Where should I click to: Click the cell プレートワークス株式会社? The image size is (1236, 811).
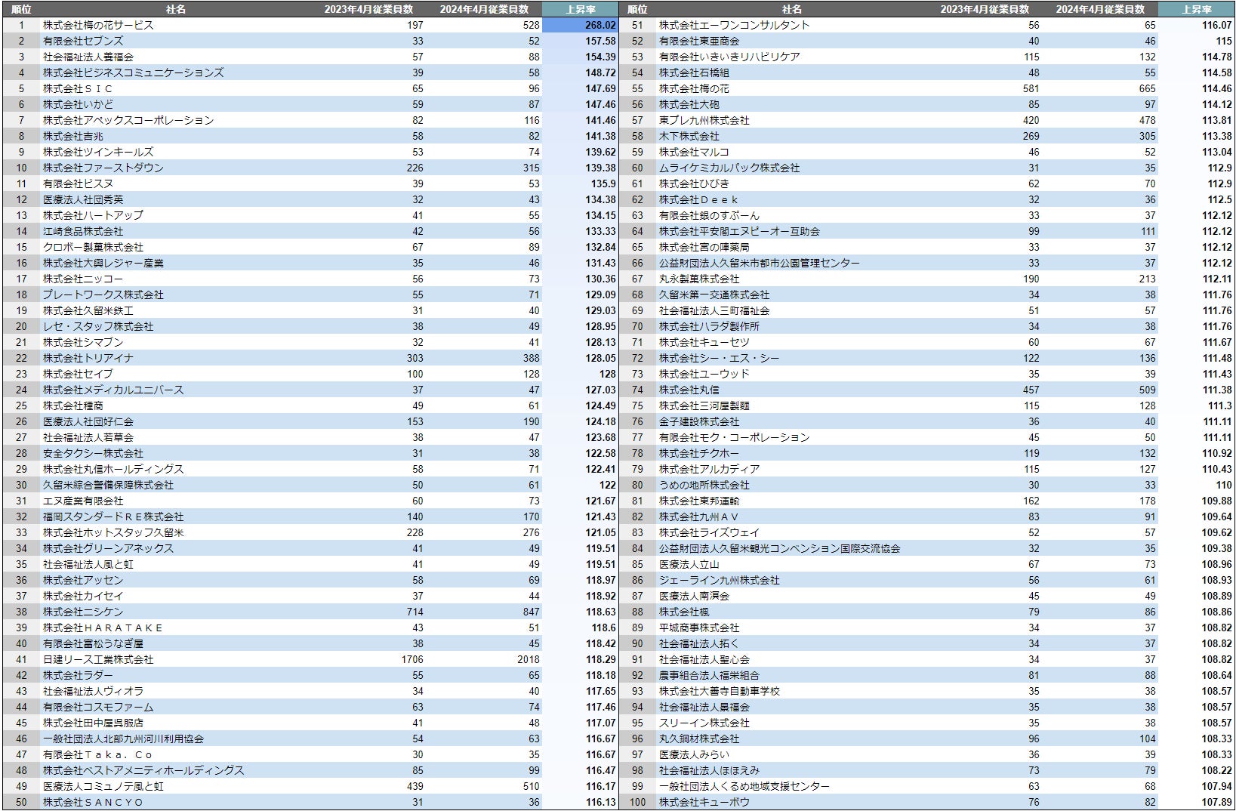(x=103, y=294)
